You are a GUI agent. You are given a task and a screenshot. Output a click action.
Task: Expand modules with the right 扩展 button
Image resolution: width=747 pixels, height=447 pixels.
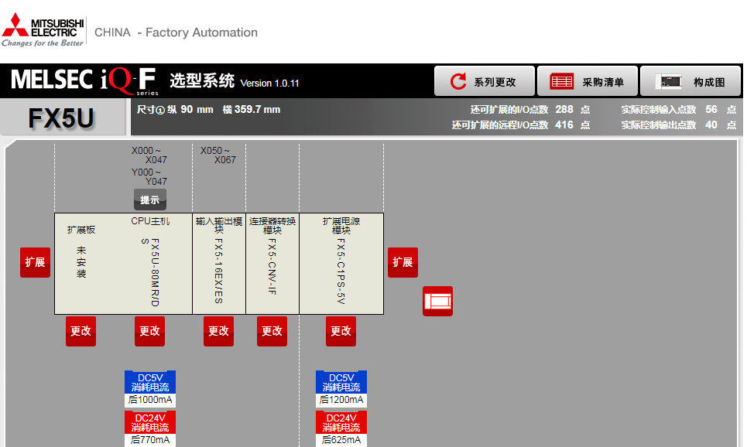click(x=403, y=262)
